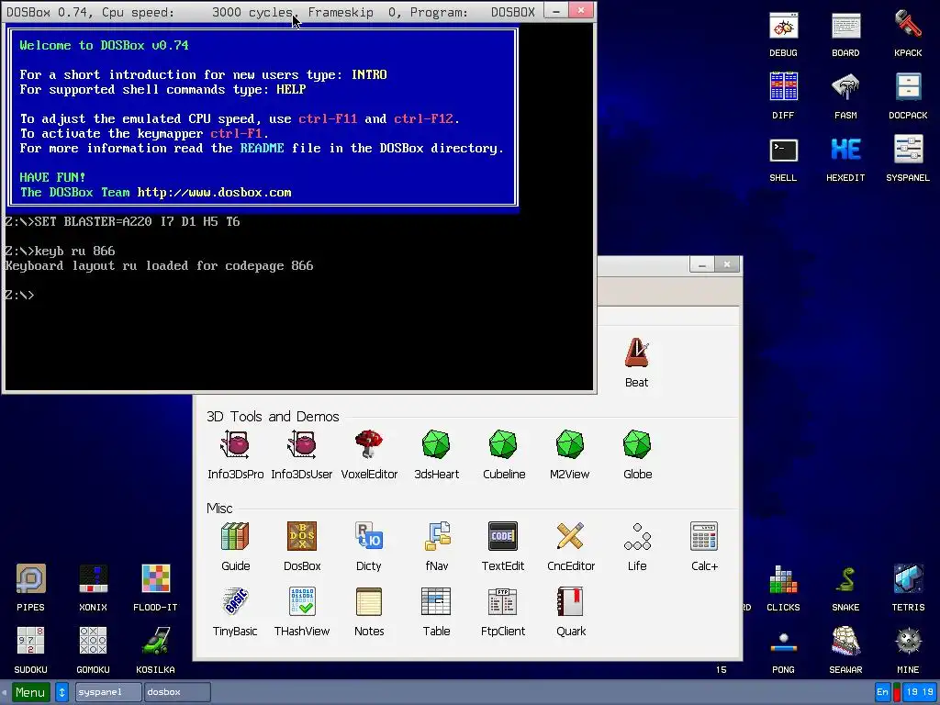Launch CLICKS game icon

pyautogui.click(x=783, y=587)
